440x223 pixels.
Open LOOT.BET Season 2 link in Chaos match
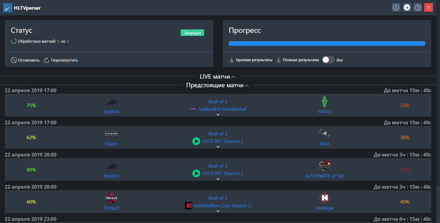[223, 141]
